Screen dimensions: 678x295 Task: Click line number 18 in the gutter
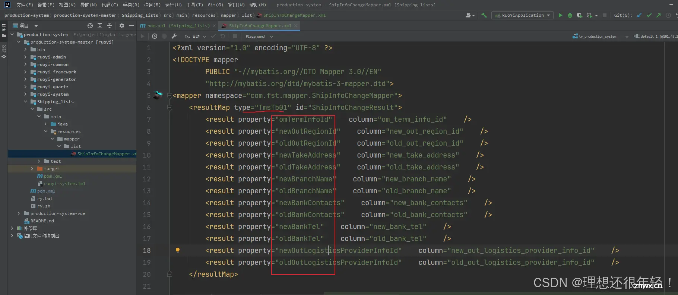click(x=147, y=251)
